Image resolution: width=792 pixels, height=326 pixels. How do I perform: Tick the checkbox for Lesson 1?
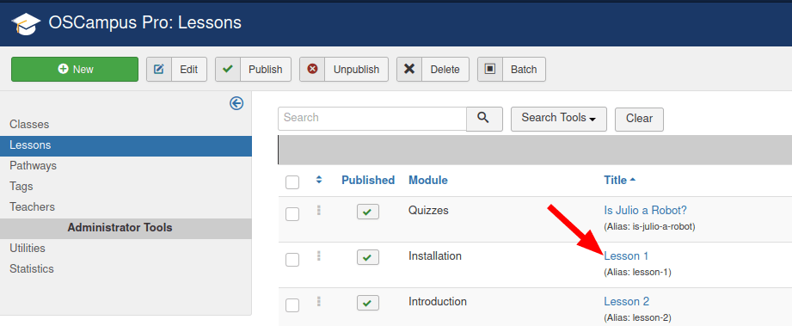click(292, 260)
